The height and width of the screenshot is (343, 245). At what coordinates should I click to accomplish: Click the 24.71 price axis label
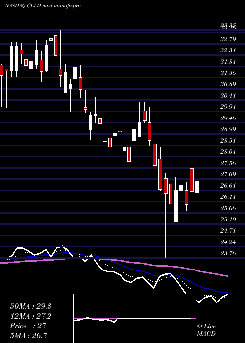click(x=228, y=231)
